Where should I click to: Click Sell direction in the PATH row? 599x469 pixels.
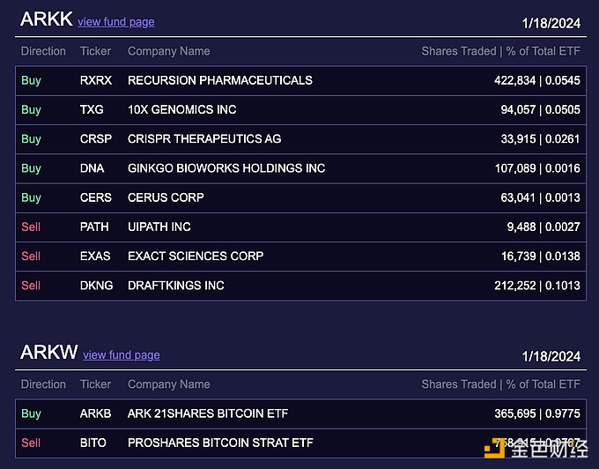click(31, 227)
